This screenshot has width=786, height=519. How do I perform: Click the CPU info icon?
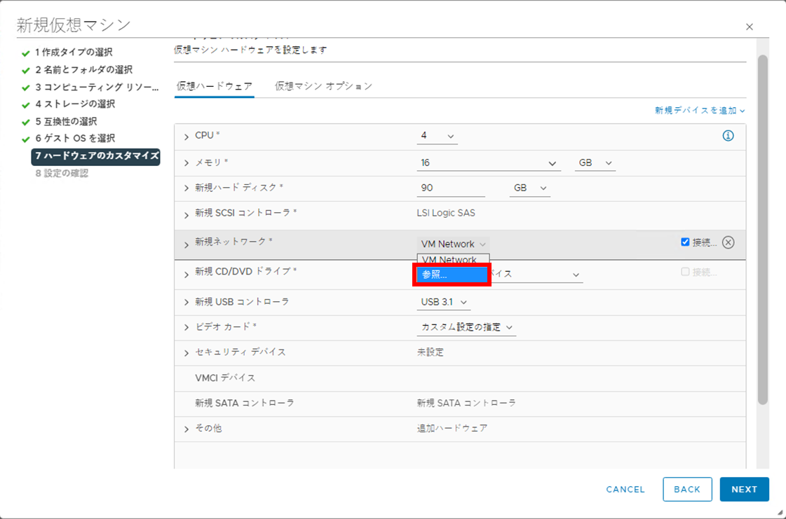pyautogui.click(x=728, y=136)
